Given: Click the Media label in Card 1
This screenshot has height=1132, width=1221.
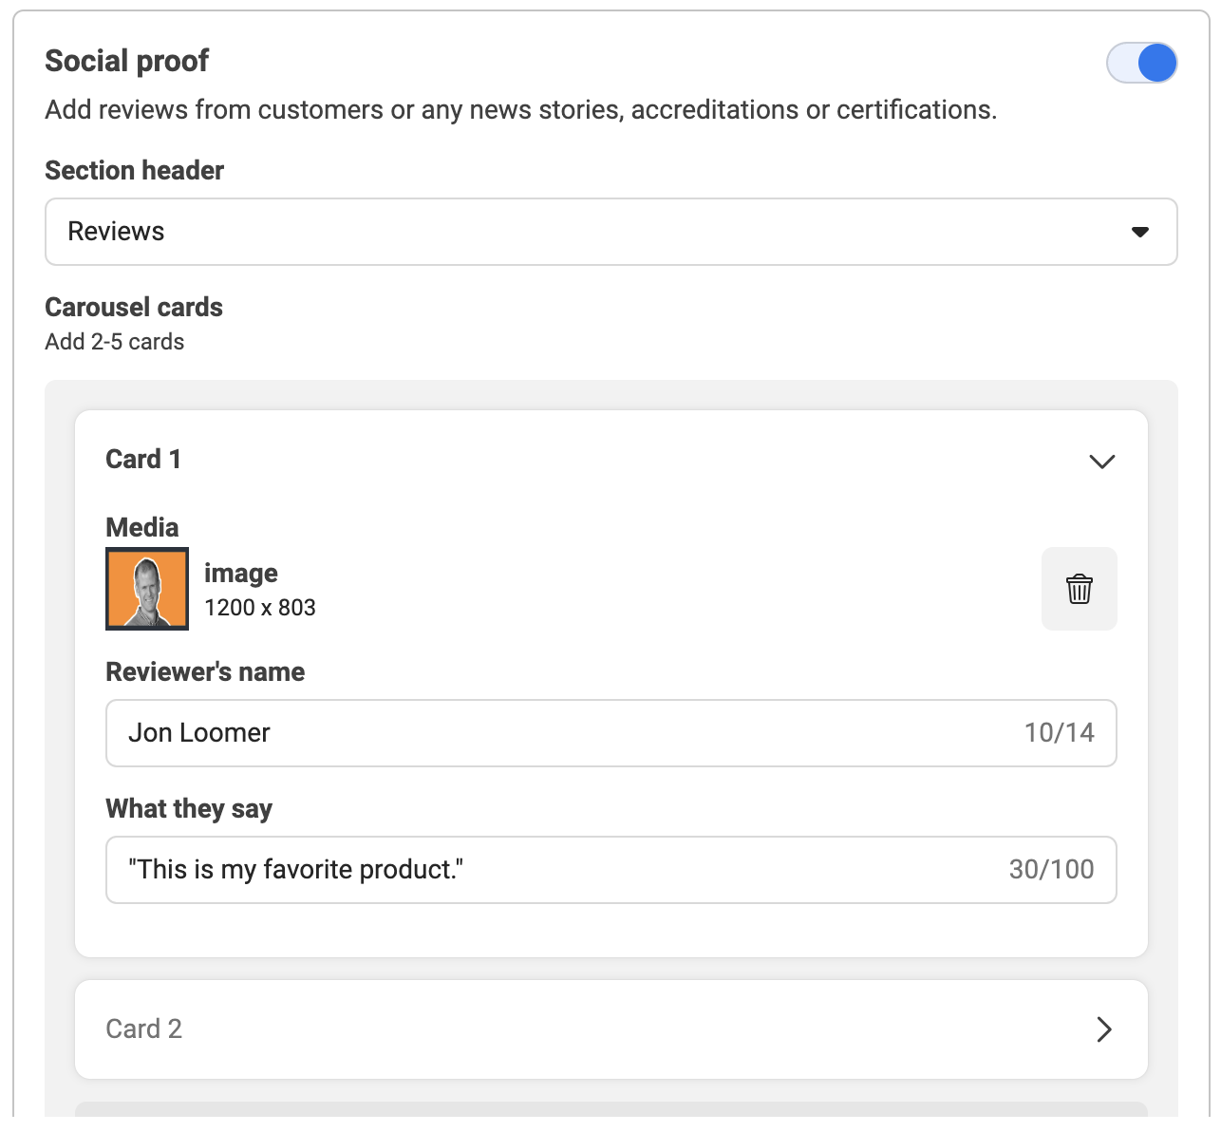Looking at the screenshot, I should tap(142, 528).
